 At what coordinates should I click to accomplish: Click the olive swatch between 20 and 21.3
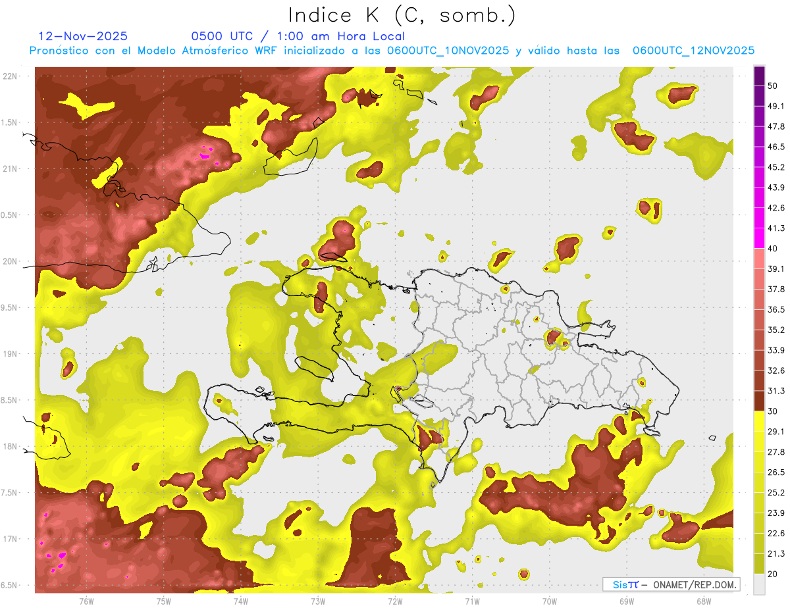759,564
